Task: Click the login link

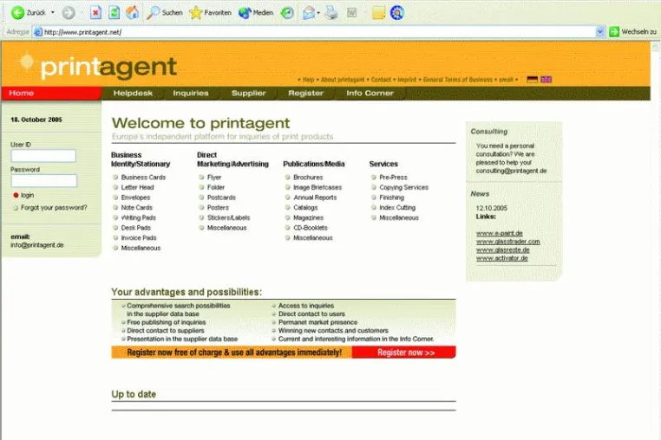Action: 28,195
